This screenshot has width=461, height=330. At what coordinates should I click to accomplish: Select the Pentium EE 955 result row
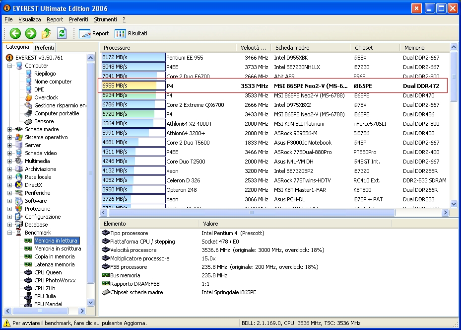(275, 58)
